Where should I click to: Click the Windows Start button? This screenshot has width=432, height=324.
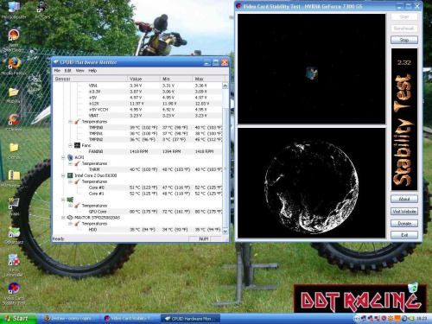pyautogui.click(x=18, y=318)
